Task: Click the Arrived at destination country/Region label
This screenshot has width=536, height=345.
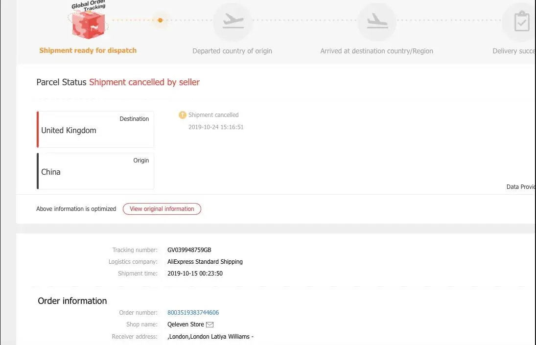Action: point(376,51)
